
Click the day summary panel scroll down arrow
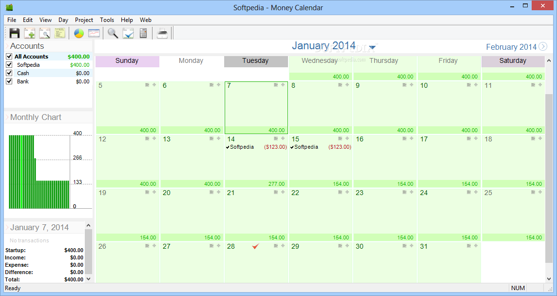(x=89, y=279)
